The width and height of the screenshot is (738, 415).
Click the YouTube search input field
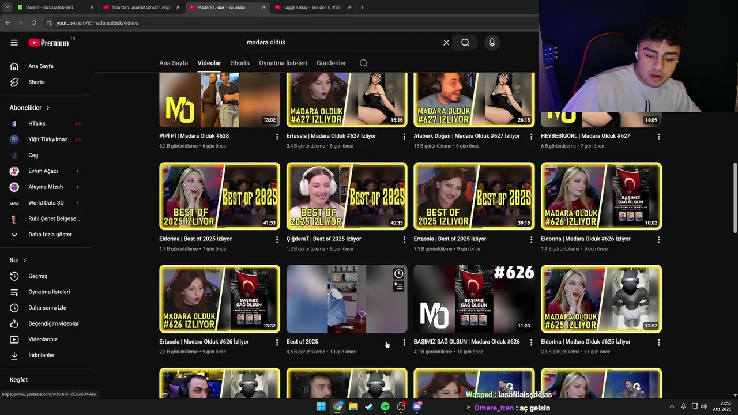point(340,43)
